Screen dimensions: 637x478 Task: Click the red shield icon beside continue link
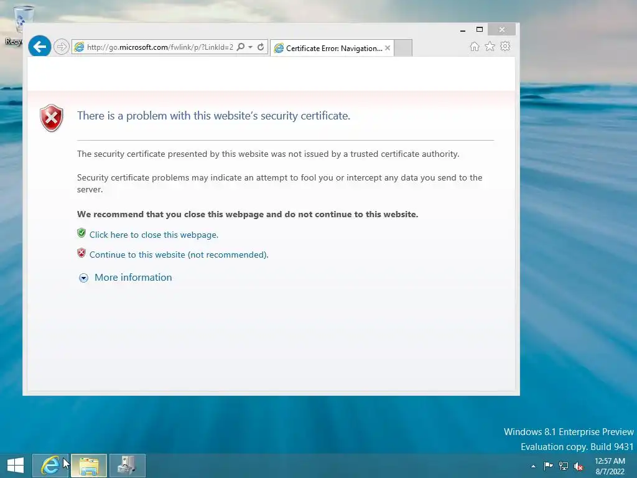click(x=81, y=253)
